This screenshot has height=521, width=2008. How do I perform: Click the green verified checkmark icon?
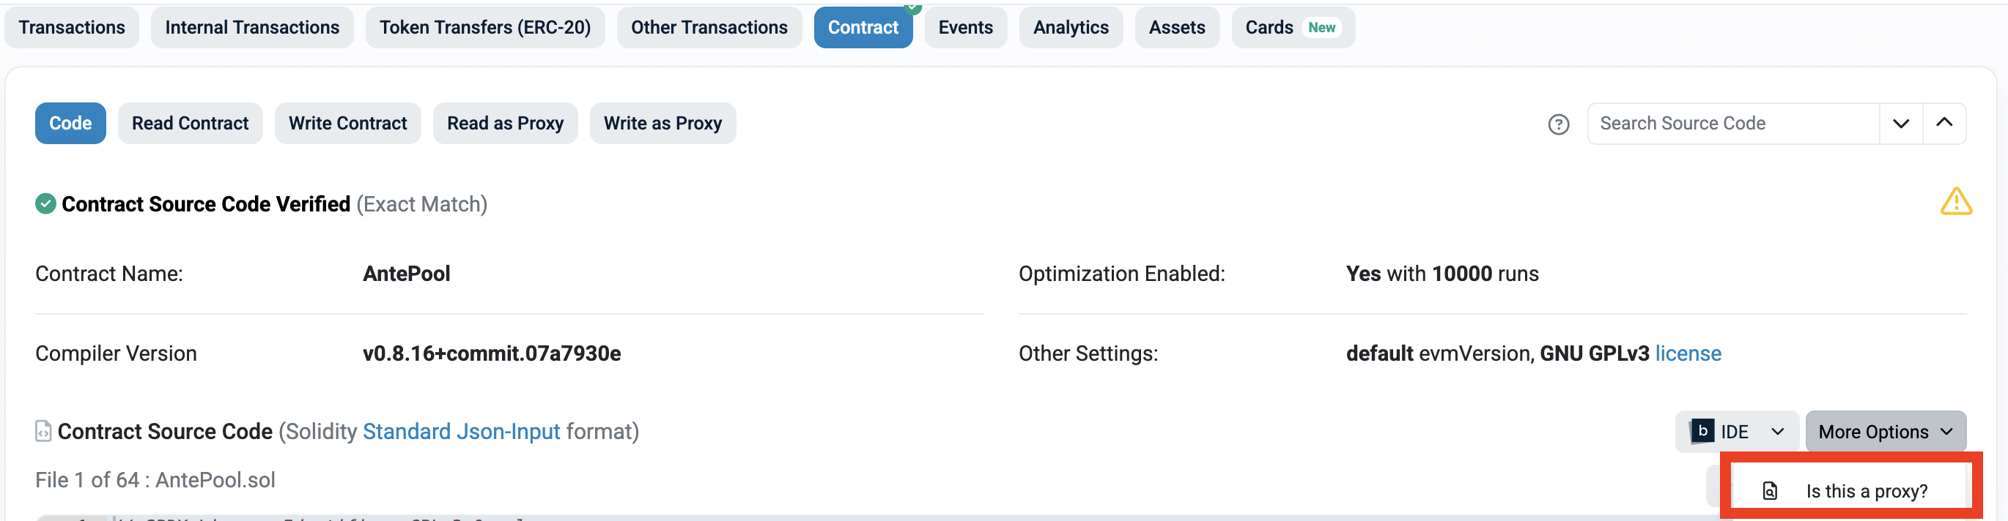point(45,204)
